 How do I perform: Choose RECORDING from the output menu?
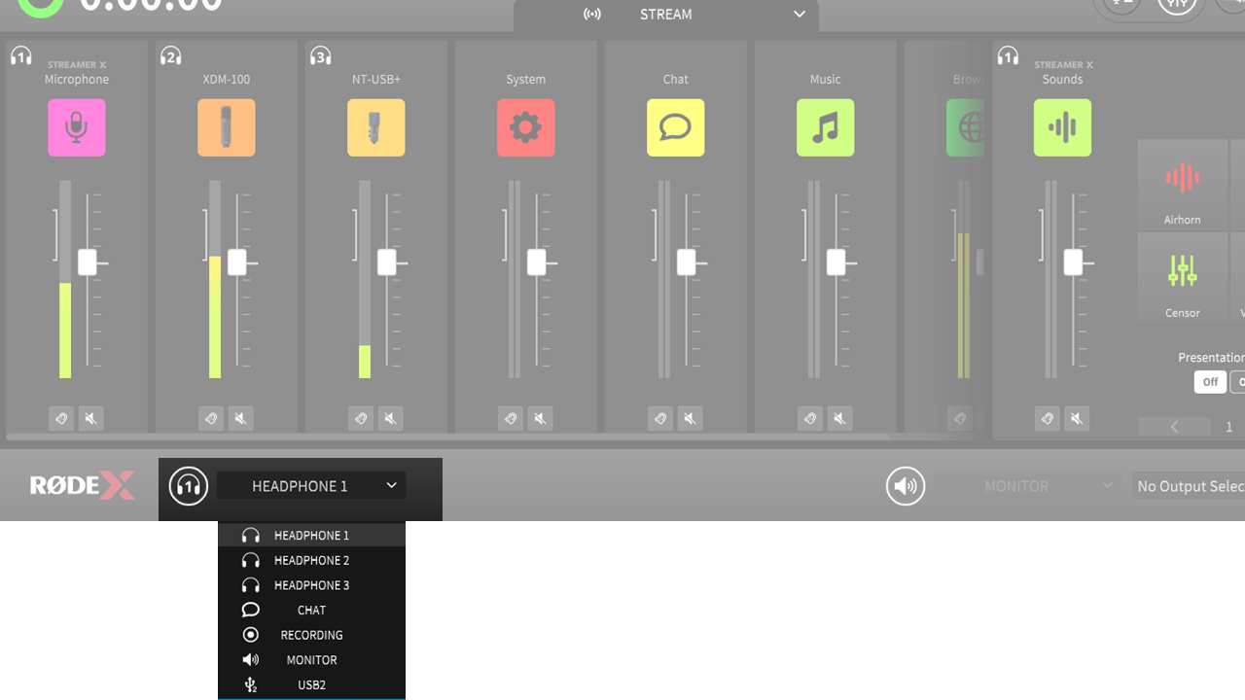pyautogui.click(x=311, y=634)
